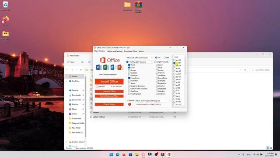The height and width of the screenshot is (158, 280).
Task: Click the Excel icon under the Office logo
Action: click(106, 67)
